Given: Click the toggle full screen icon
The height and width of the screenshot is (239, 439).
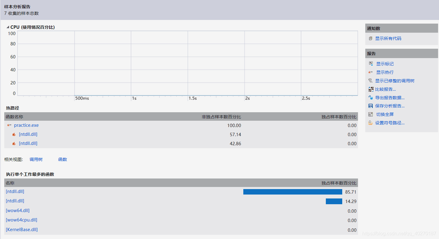Looking at the screenshot, I should (x=370, y=114).
